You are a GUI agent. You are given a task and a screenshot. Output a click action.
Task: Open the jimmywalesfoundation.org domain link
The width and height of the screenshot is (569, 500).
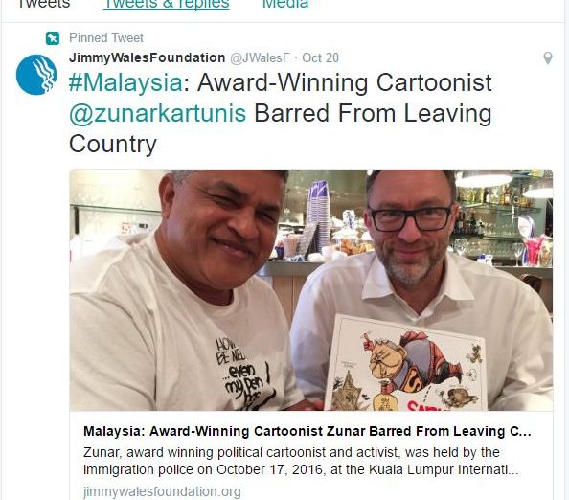click(x=162, y=492)
